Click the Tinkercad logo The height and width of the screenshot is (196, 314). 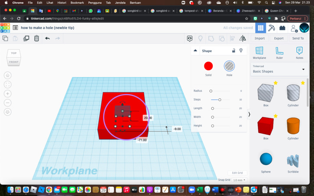tap(5, 28)
